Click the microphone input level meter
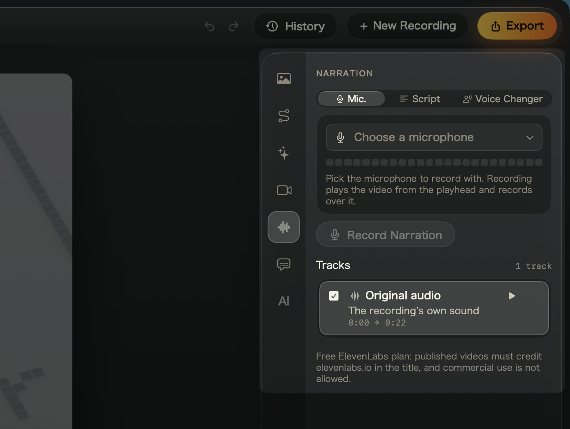This screenshot has height=429, width=570. 434,162
